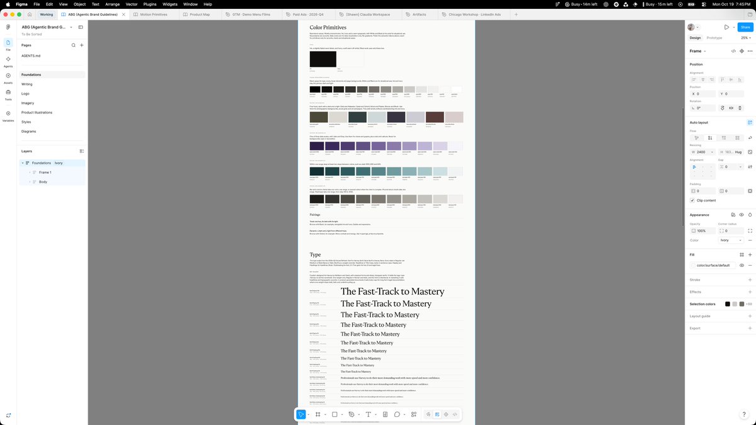The height and width of the screenshot is (425, 756).
Task: Open Agents panel in left sidebar
Action: (x=8, y=61)
